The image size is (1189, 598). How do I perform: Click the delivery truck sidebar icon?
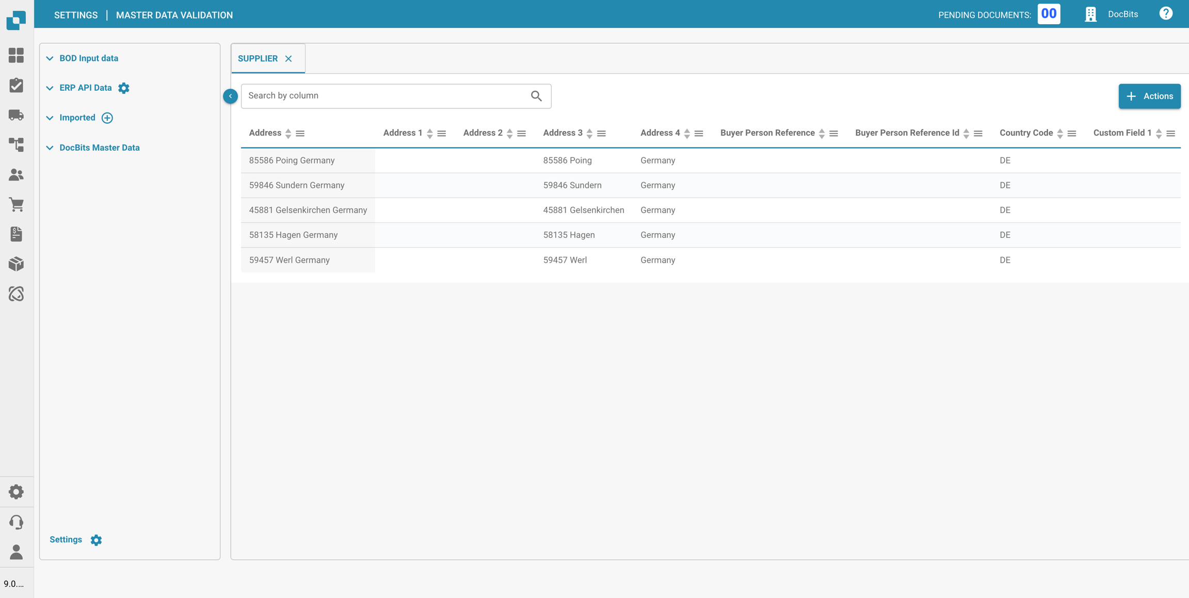(16, 115)
